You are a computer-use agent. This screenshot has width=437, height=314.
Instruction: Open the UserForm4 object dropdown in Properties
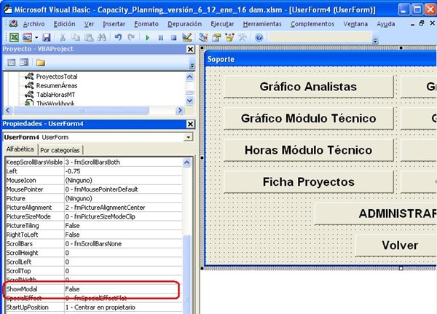pos(189,137)
